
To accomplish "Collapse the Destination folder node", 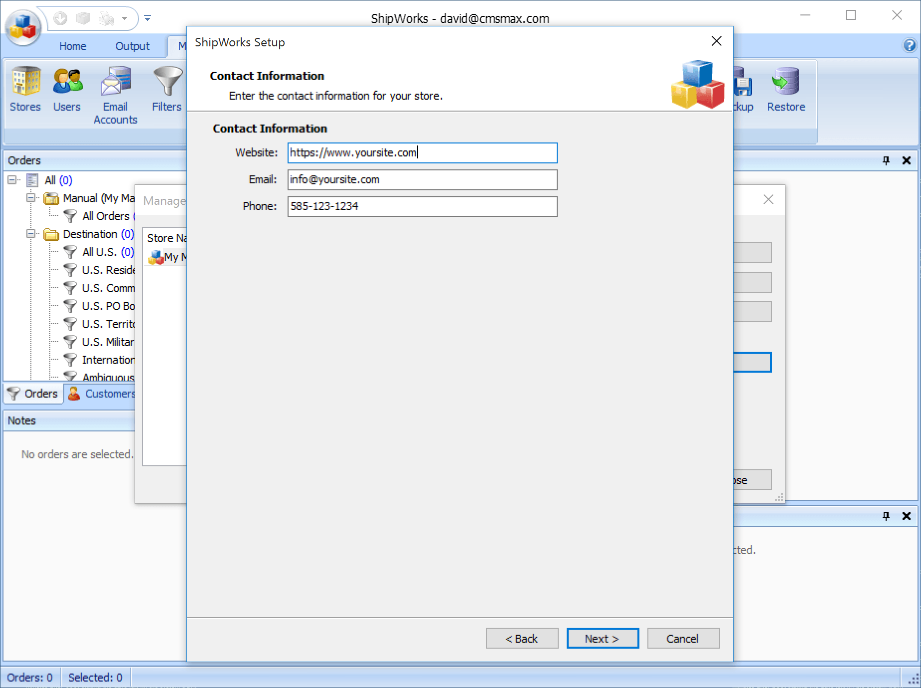I will [x=31, y=234].
